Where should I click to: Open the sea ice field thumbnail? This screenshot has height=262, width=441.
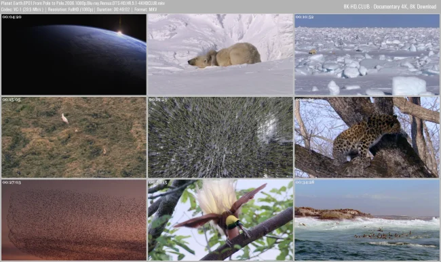[x=367, y=54]
